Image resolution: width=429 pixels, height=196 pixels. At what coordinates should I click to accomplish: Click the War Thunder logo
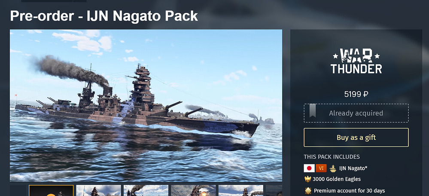(356, 61)
